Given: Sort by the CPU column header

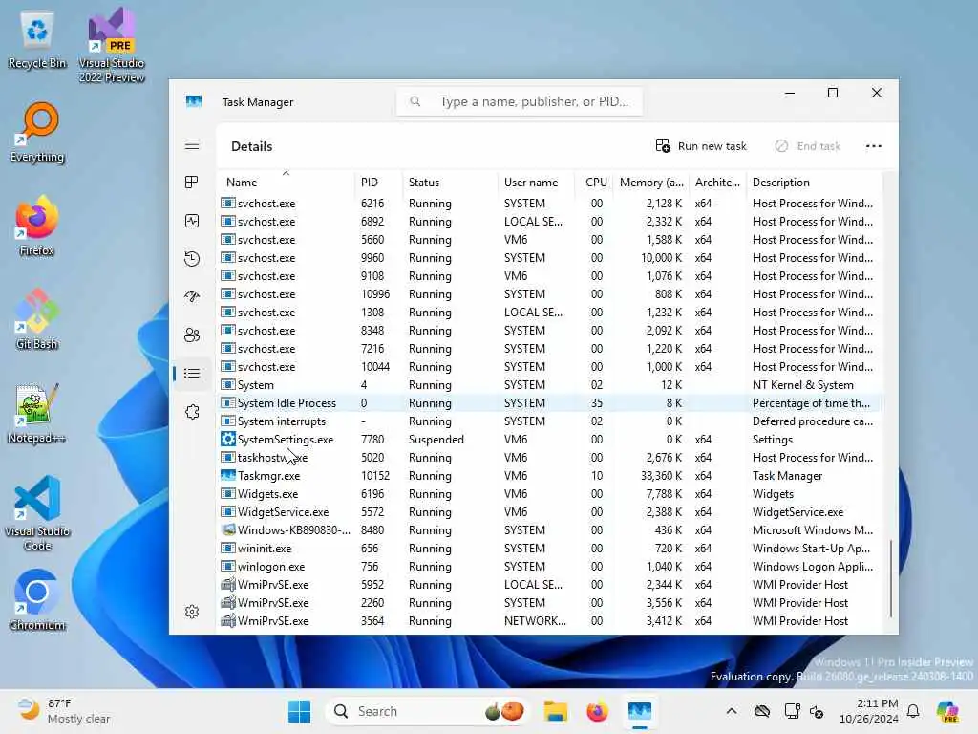Looking at the screenshot, I should [594, 182].
